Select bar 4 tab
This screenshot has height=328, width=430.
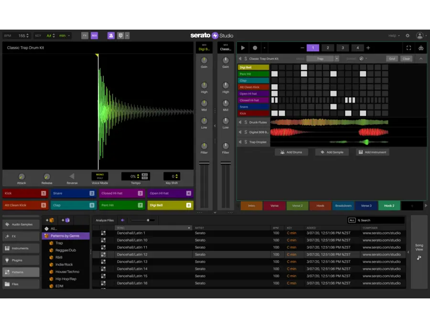357,48
